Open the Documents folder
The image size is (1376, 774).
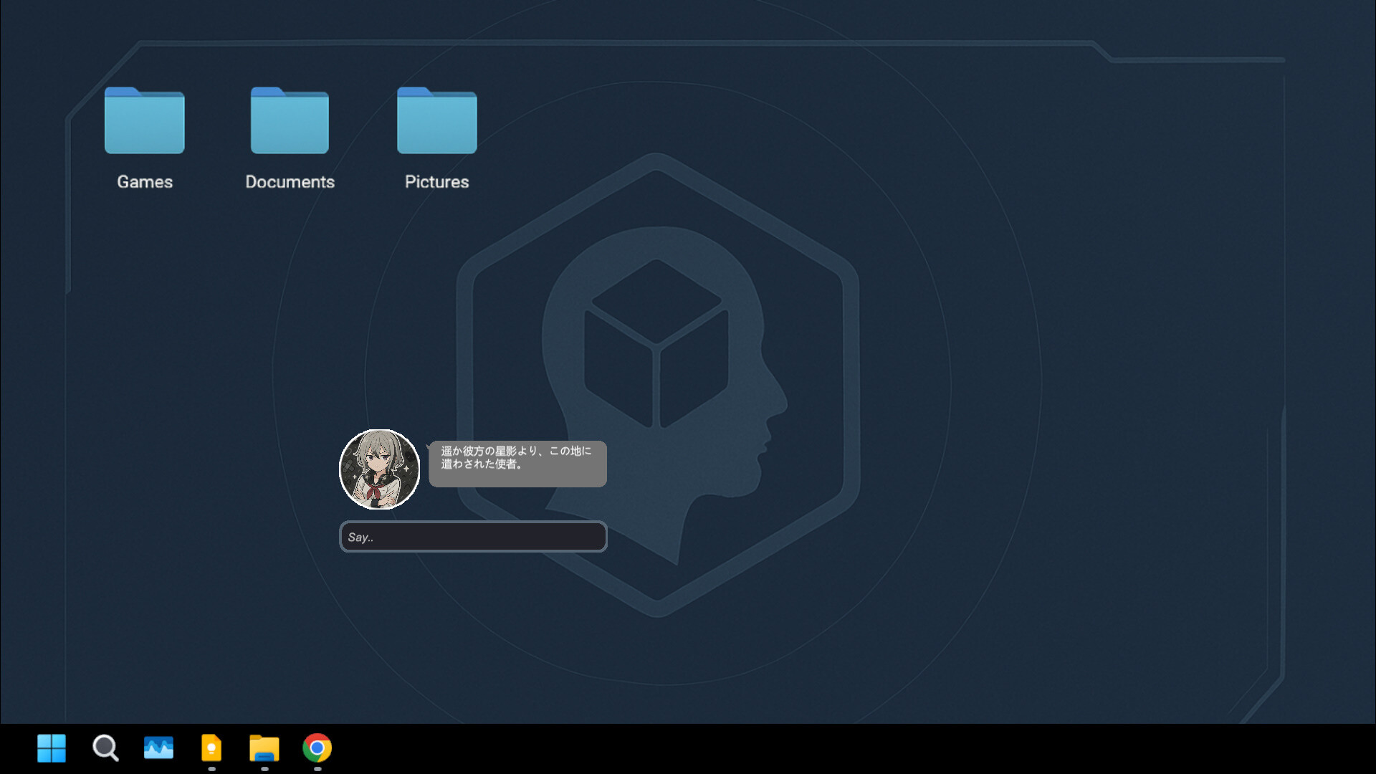coord(290,122)
